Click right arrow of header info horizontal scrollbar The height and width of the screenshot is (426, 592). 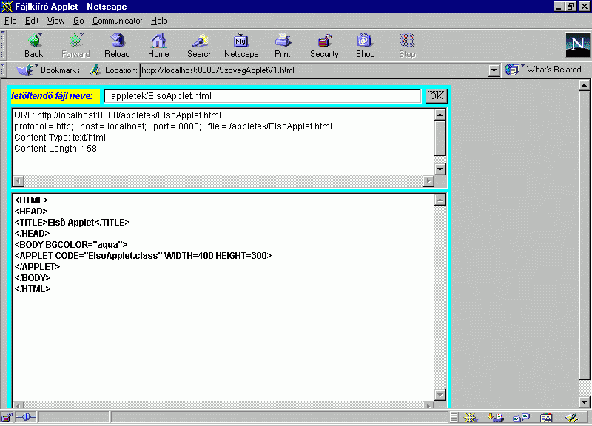tap(428, 181)
